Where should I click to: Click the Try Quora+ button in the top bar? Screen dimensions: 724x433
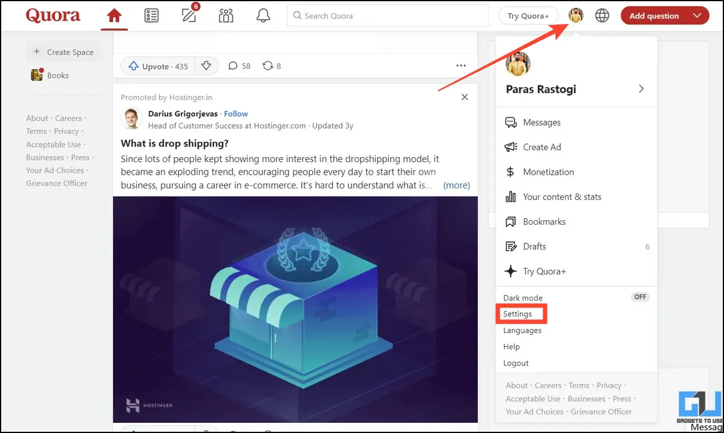(x=528, y=16)
